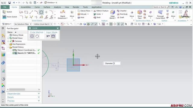Select Sketch (1) in Model History

tap(26, 53)
